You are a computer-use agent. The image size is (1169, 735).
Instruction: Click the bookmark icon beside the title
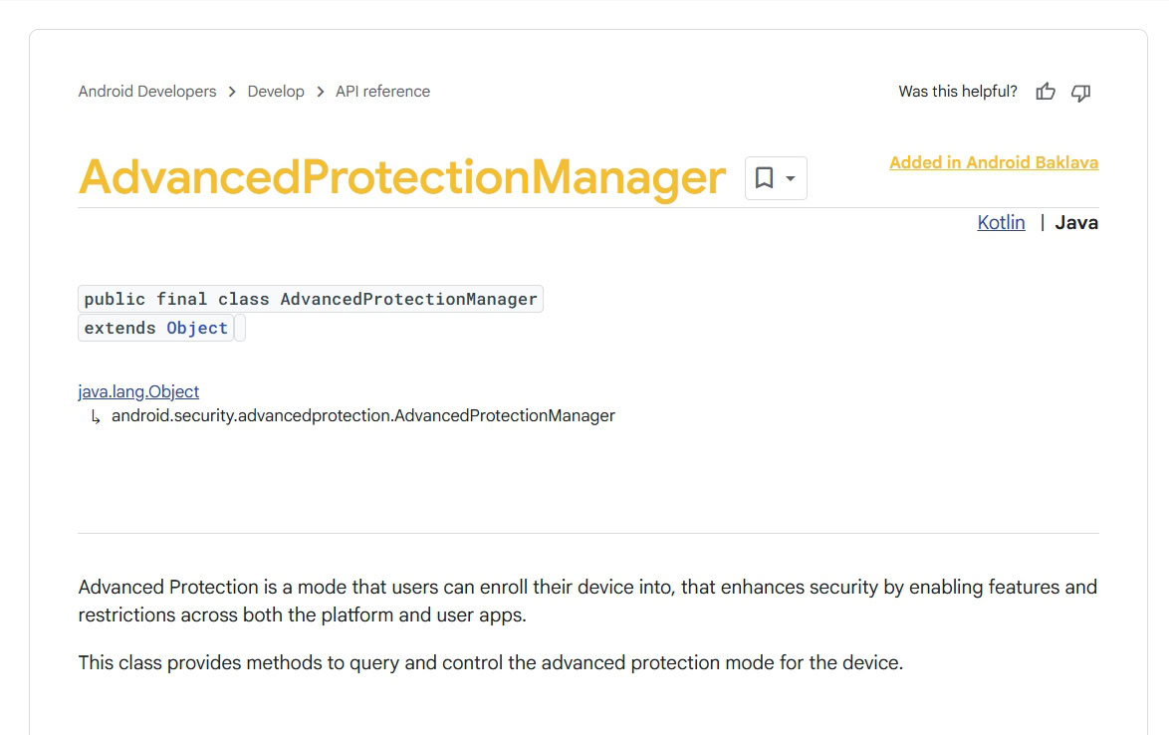click(764, 178)
